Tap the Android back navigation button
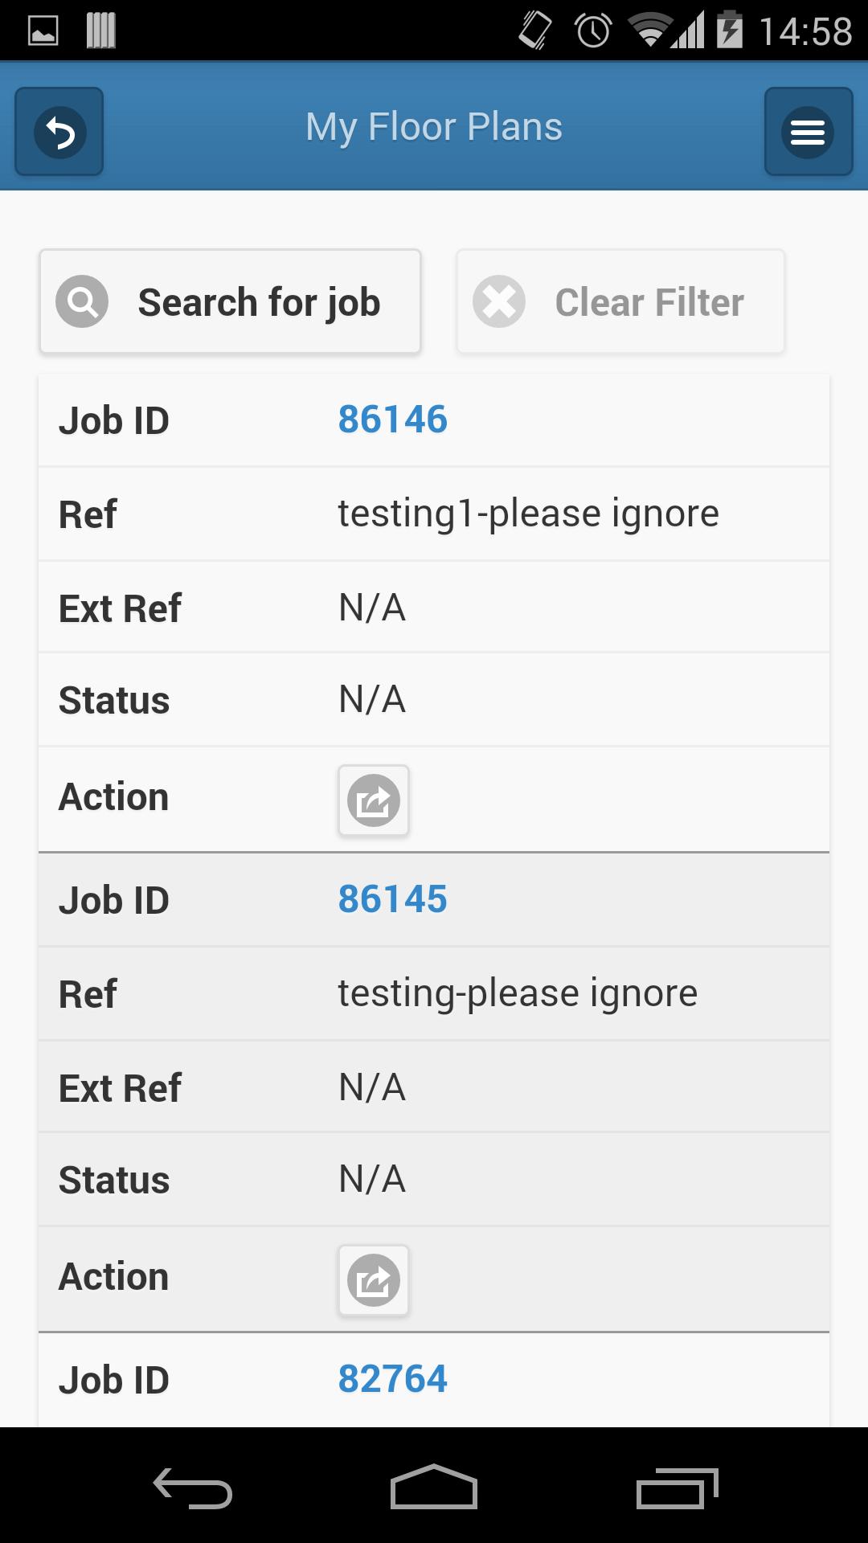 click(193, 1488)
